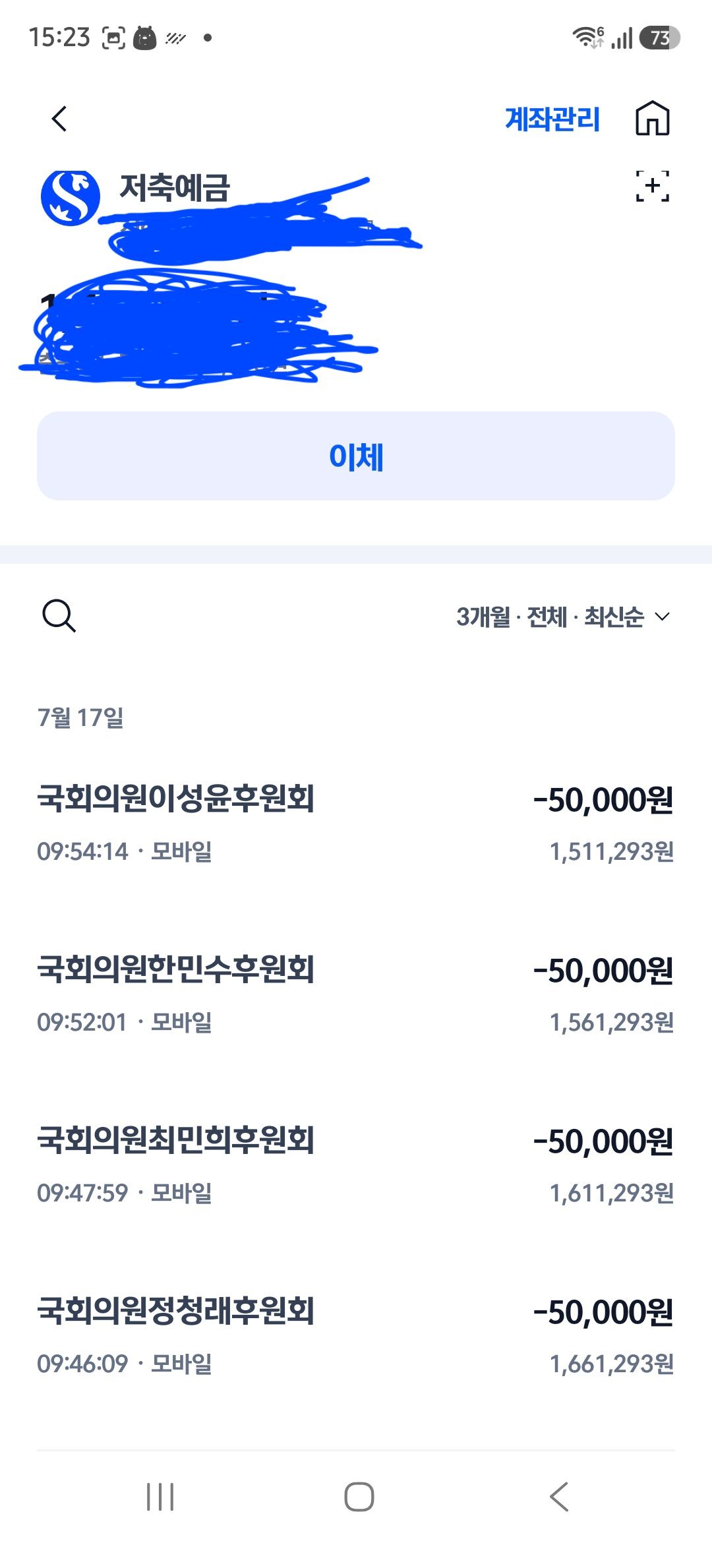Open 국회의원한민수후원회 transaction entry
This screenshot has width=712, height=1543.
point(356,994)
